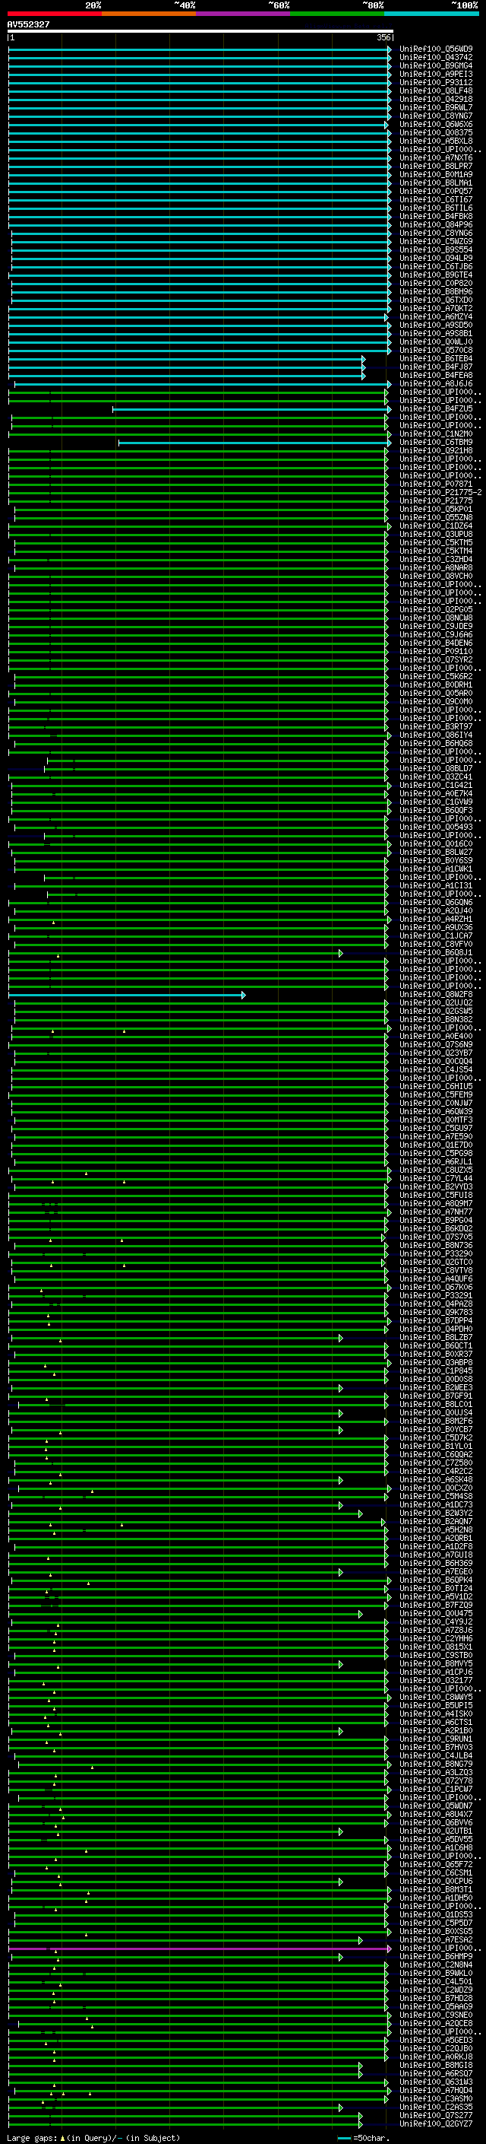Select label UniRef100_Q631W3
Viewport: 486px width, 2144px height.
(x=435, y=2082)
